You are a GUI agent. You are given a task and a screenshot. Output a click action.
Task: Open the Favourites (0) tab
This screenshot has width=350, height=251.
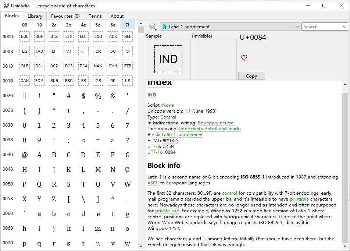click(65, 16)
